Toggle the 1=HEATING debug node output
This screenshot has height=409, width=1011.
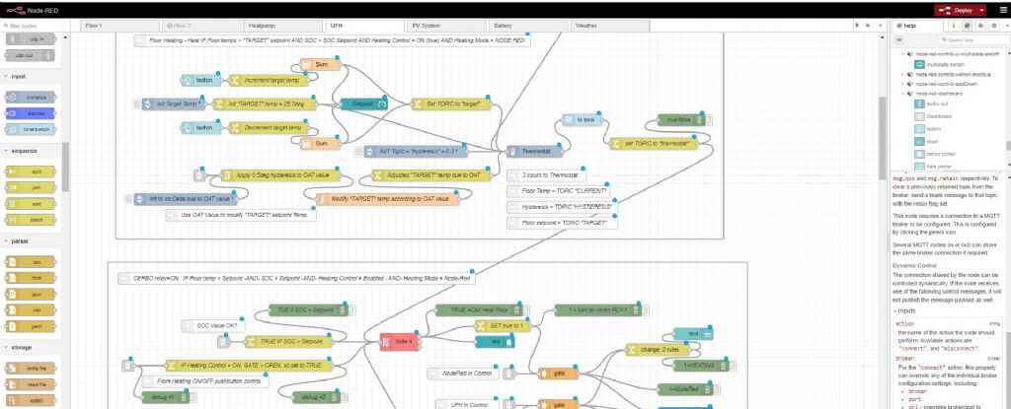[x=732, y=366]
